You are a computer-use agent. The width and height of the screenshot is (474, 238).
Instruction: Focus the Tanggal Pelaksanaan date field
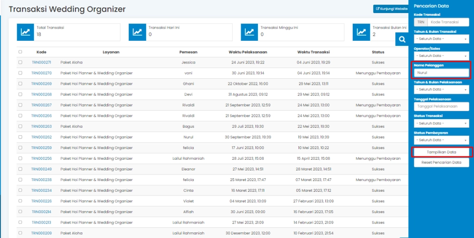441,106
